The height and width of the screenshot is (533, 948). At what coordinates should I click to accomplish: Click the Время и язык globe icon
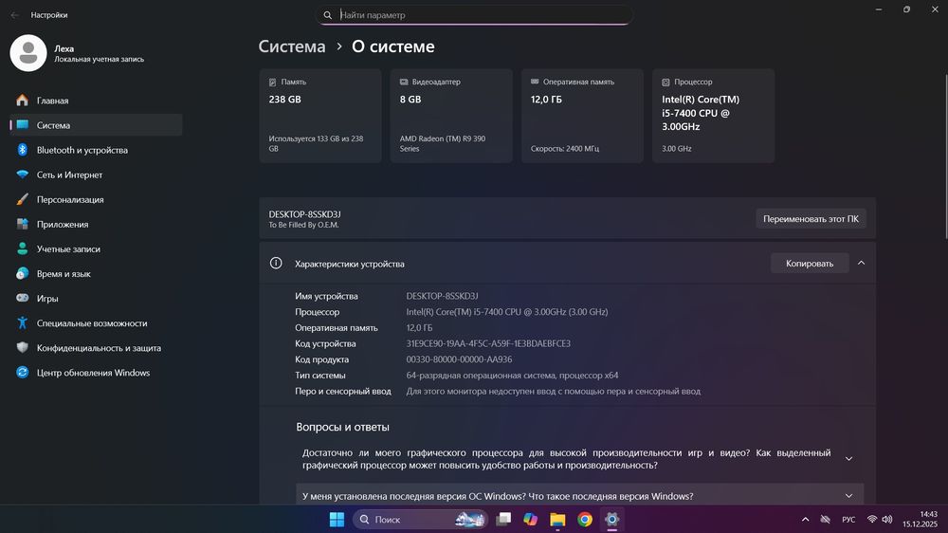(23, 273)
